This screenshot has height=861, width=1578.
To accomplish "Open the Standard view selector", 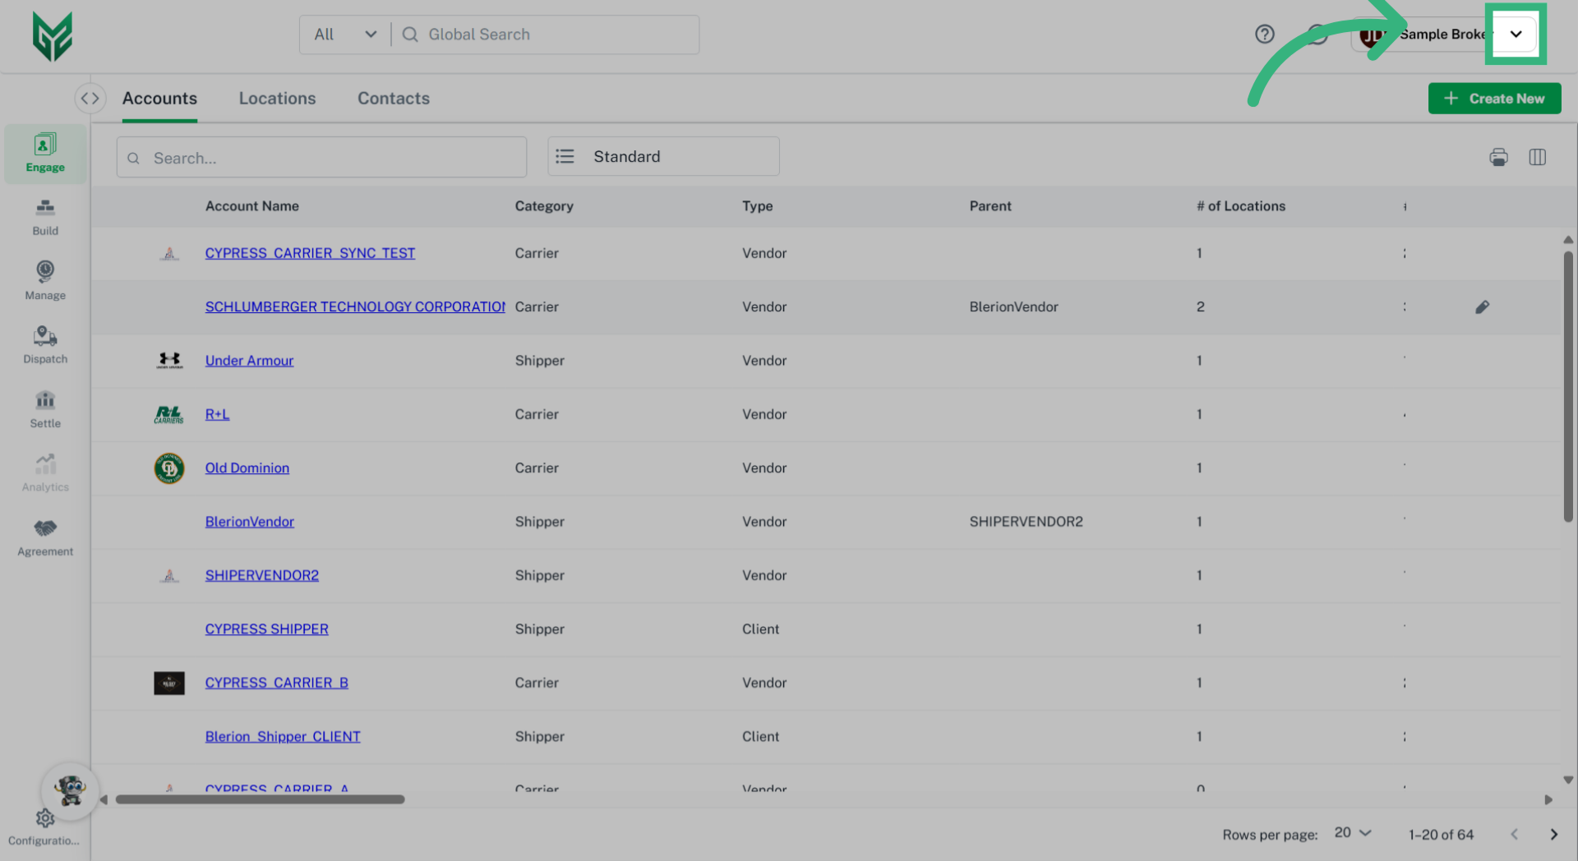I will click(x=663, y=157).
